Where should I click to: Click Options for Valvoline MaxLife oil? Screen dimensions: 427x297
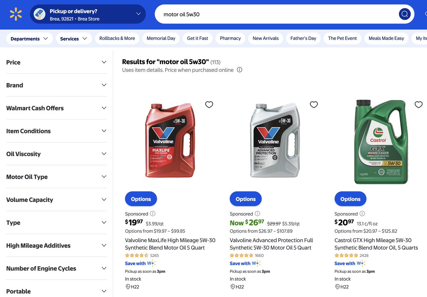point(141,199)
